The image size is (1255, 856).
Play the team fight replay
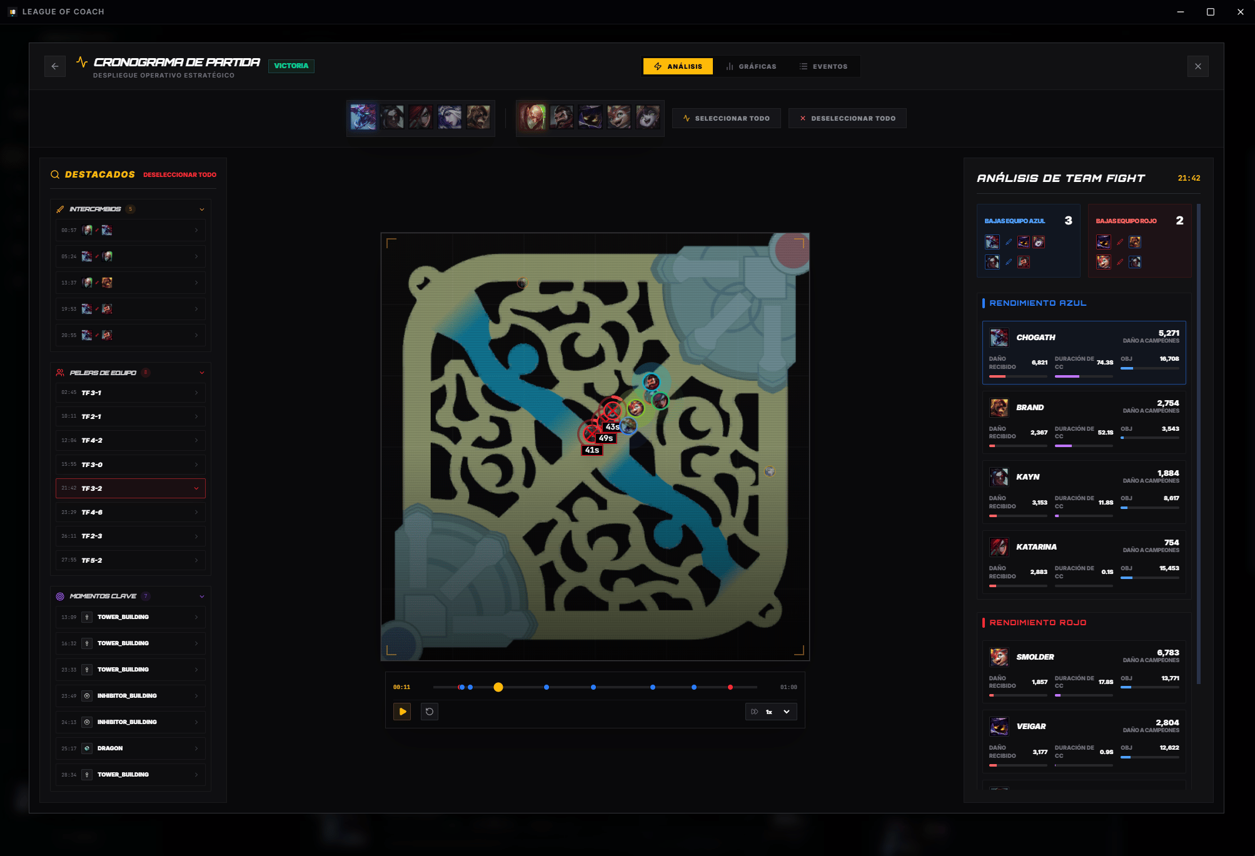click(x=402, y=712)
